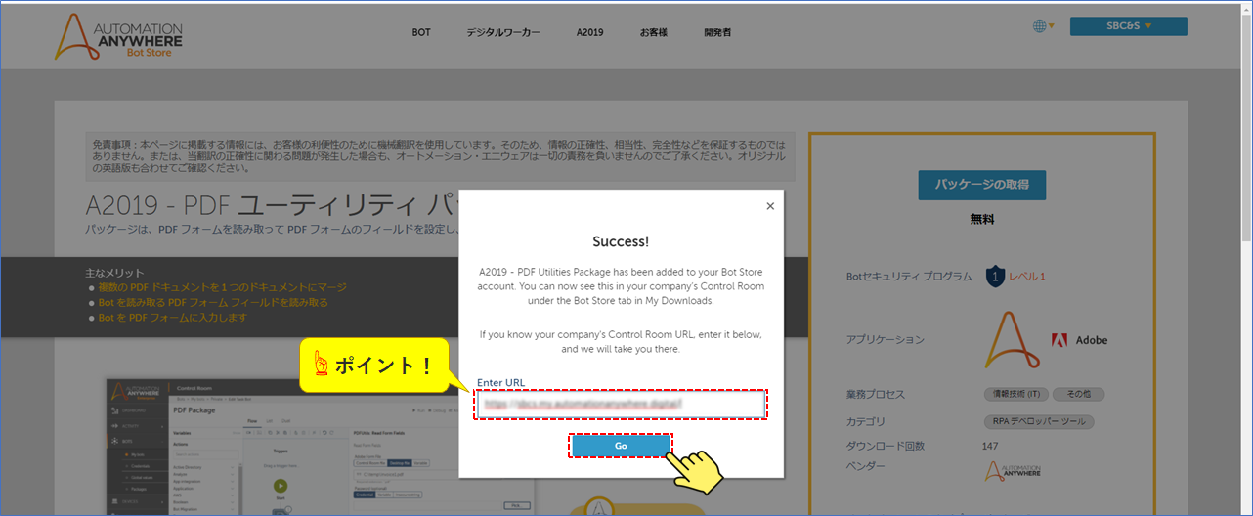
Task: Click the ダウンロード回数 value 147
Action: coord(991,446)
